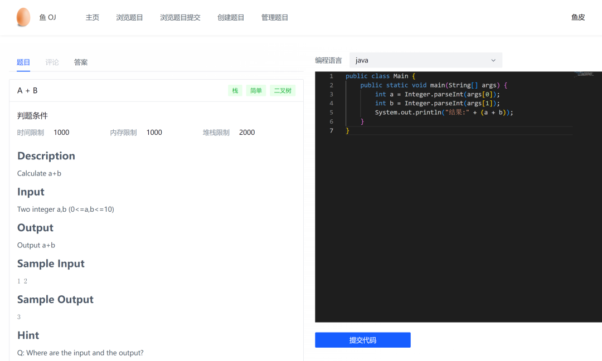This screenshot has height=361, width=602.
Task: Open 管理题目 from the top menu
Action: pos(275,17)
